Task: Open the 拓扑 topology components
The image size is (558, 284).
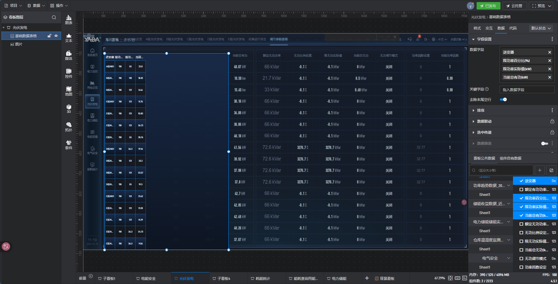Action: pyautogui.click(x=69, y=127)
